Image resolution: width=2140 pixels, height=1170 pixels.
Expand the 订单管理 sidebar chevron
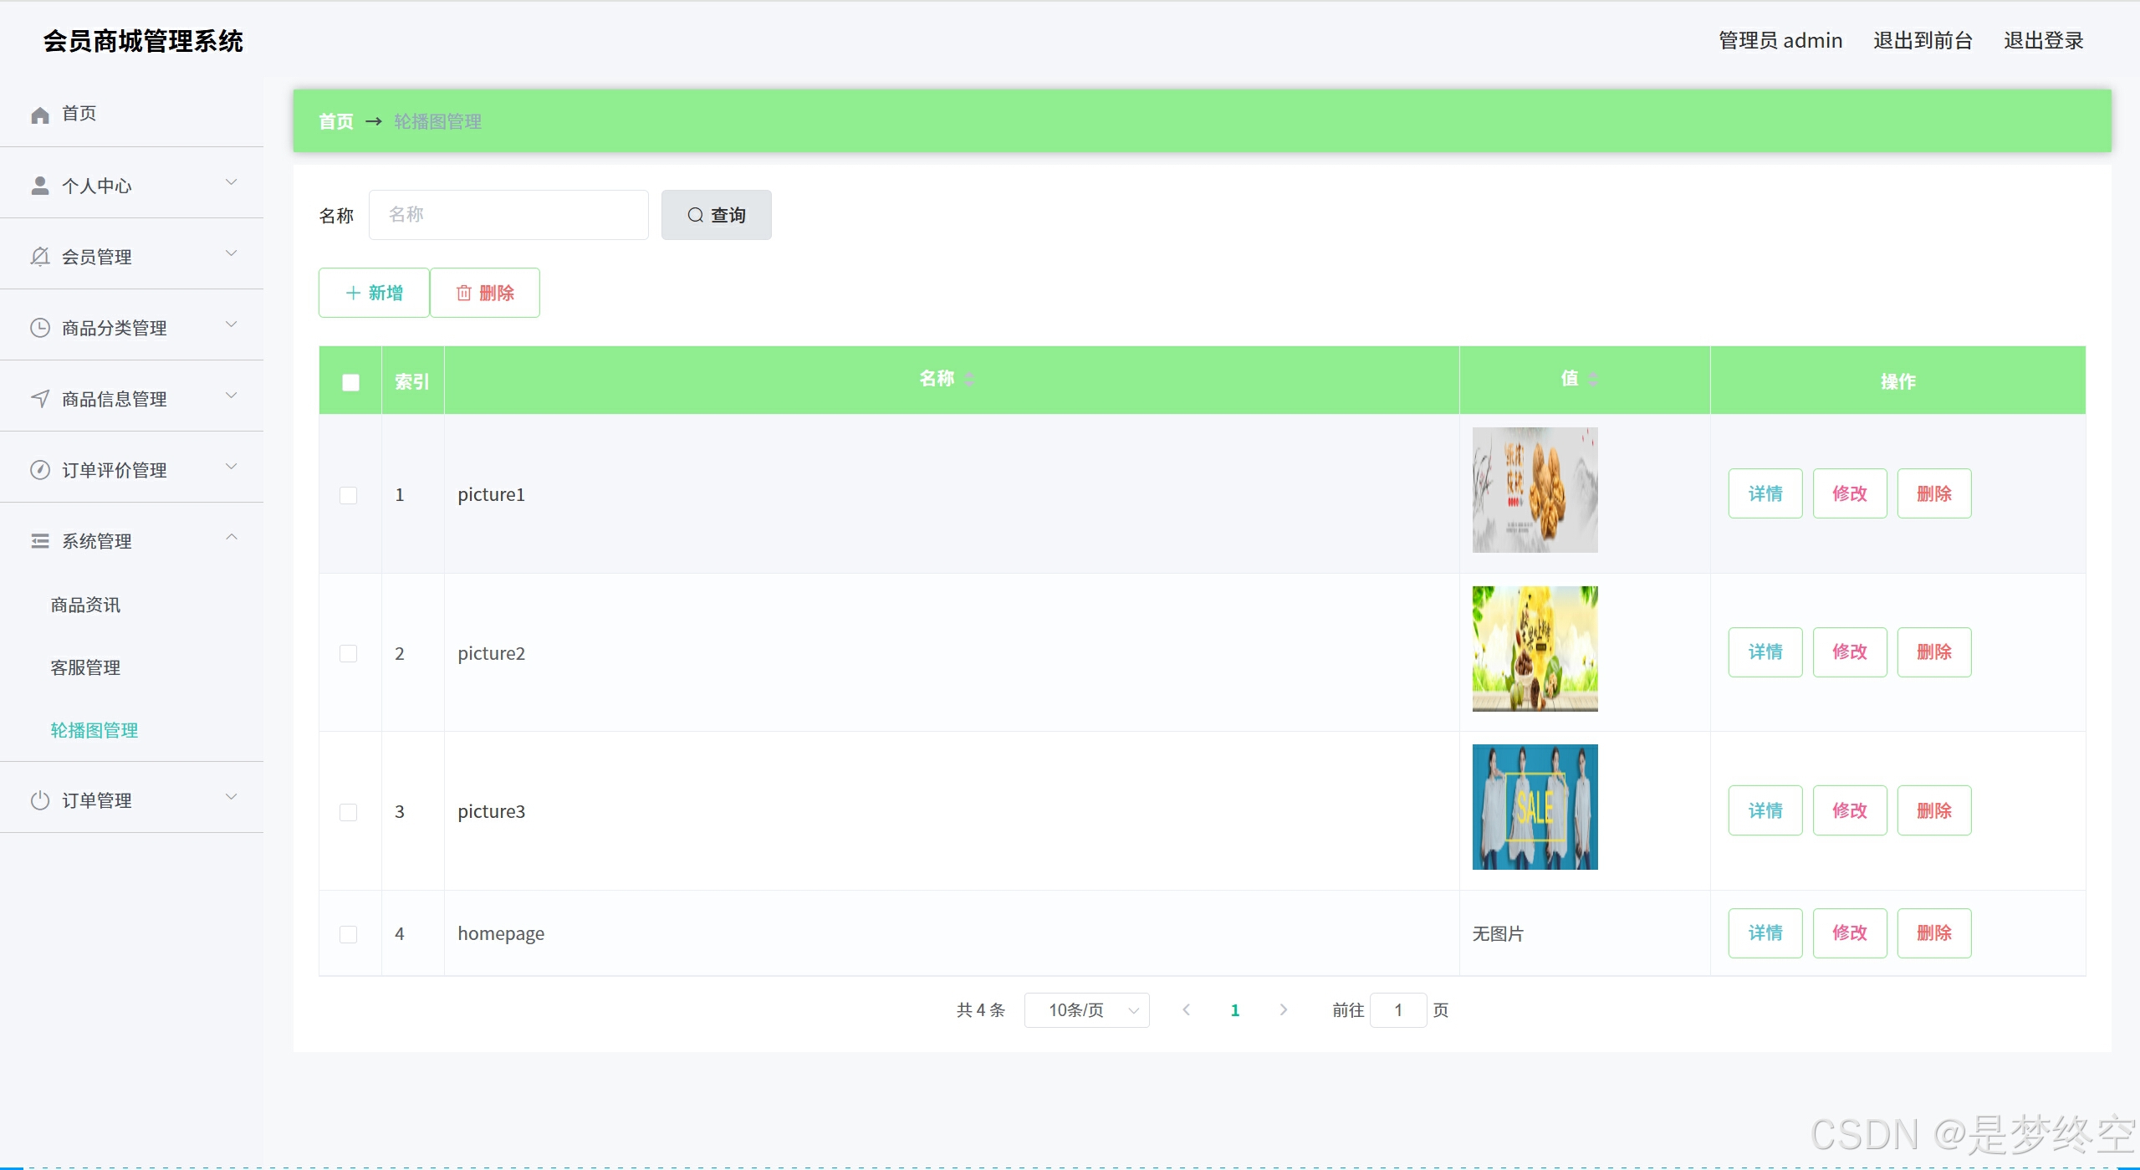232,797
